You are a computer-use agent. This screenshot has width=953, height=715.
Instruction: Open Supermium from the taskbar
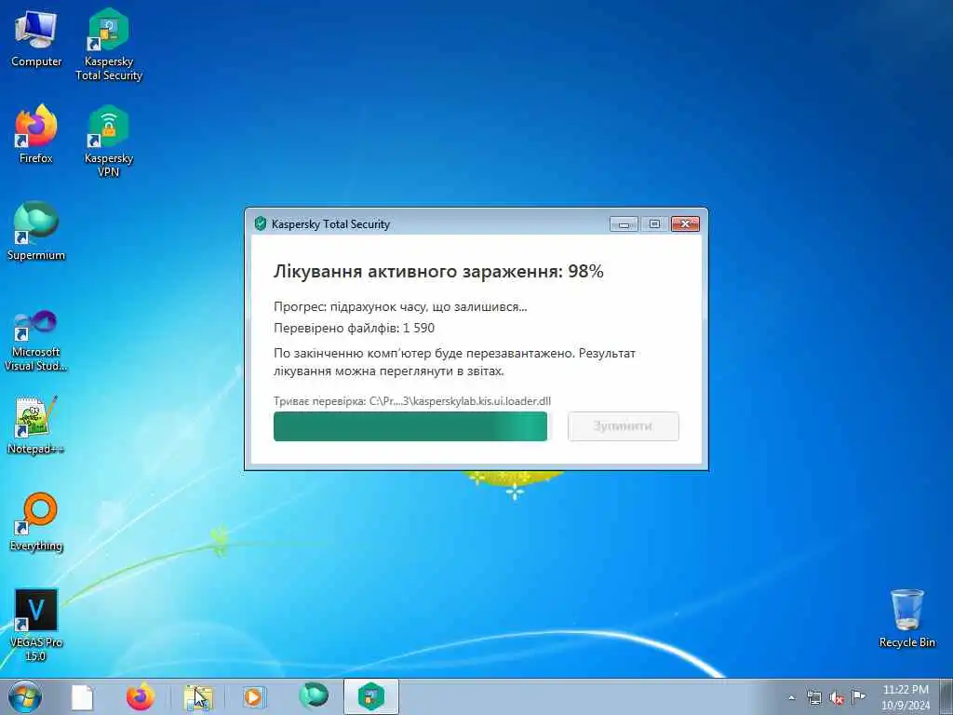coord(314,695)
